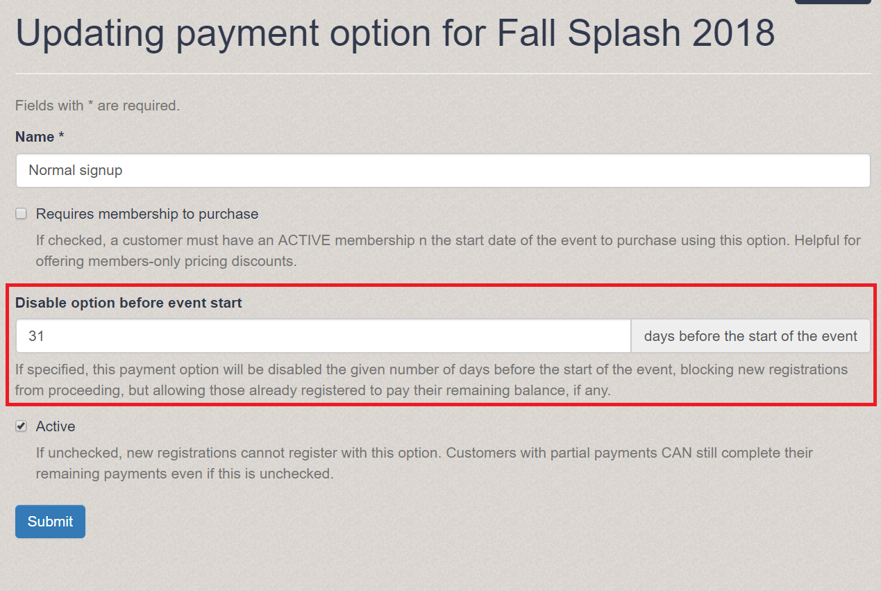
Task: Click the Fields with asterisk required note
Action: click(x=97, y=106)
